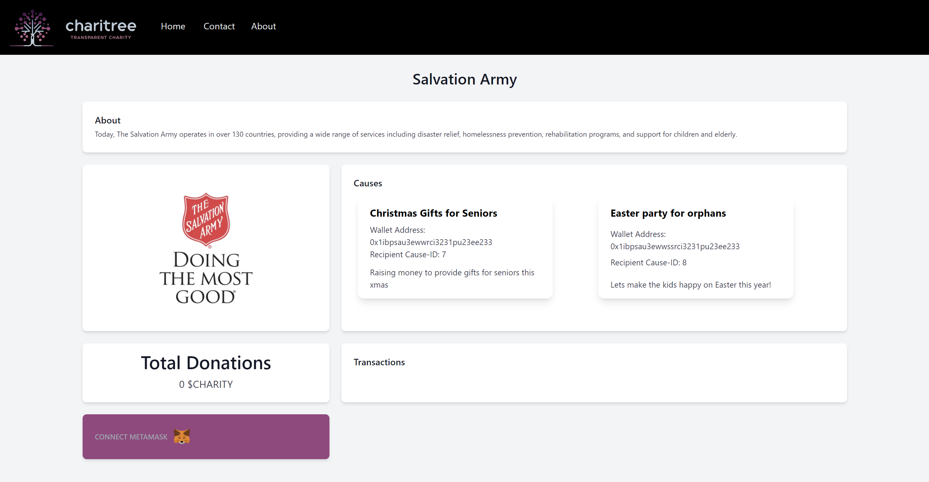
Task: Click the charitree brand name text
Action: click(101, 26)
